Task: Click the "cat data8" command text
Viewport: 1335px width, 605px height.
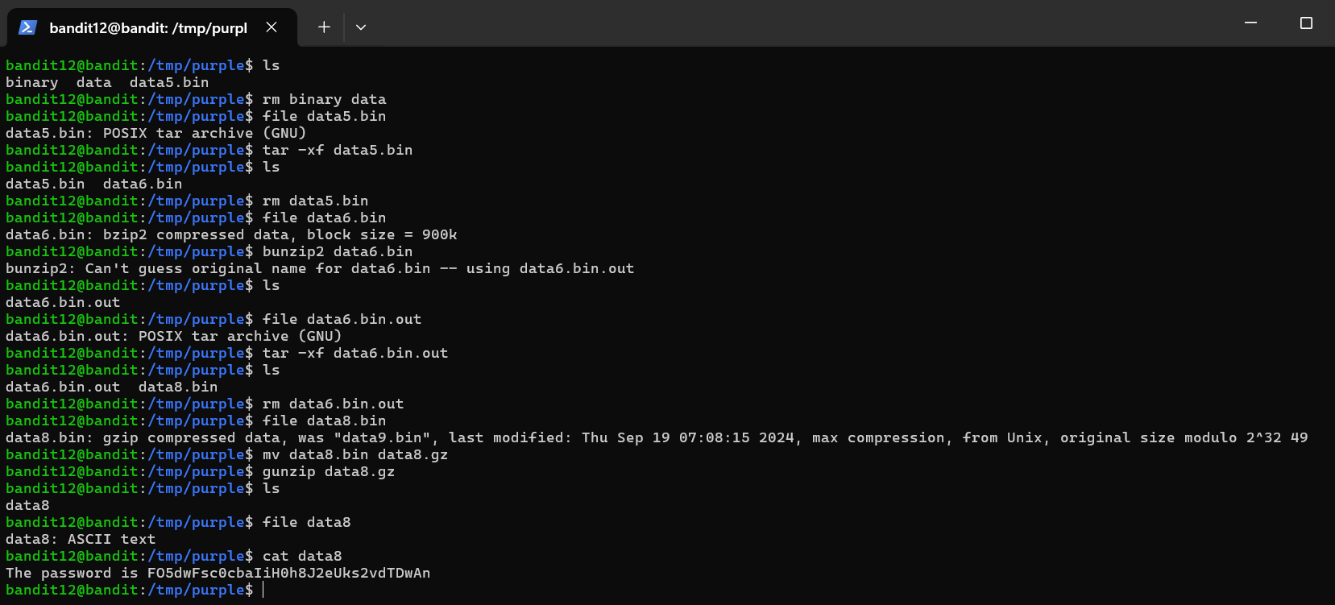Action: point(301,557)
